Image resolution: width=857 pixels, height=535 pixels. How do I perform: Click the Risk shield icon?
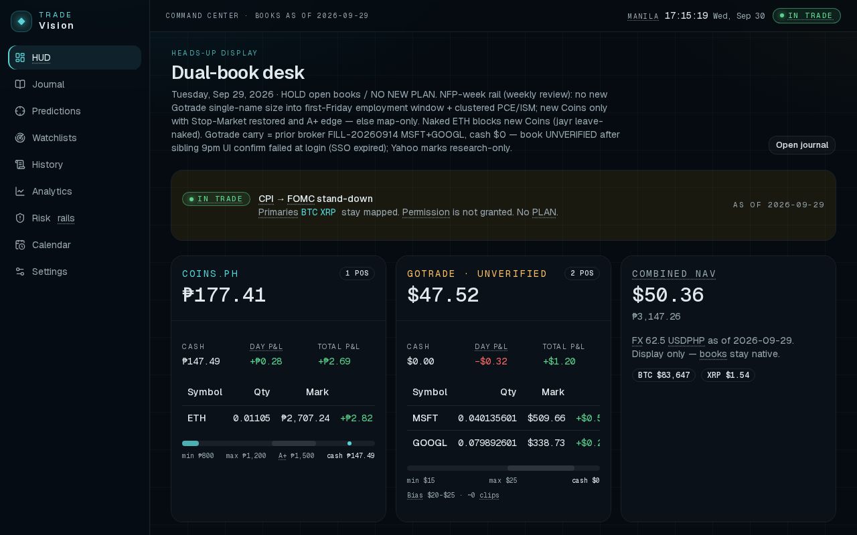(x=20, y=218)
